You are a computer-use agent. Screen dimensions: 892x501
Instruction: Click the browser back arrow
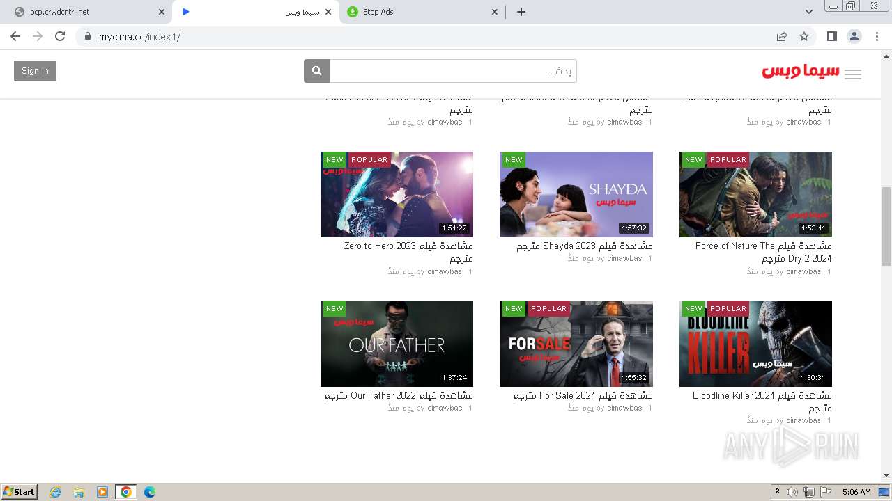[15, 36]
